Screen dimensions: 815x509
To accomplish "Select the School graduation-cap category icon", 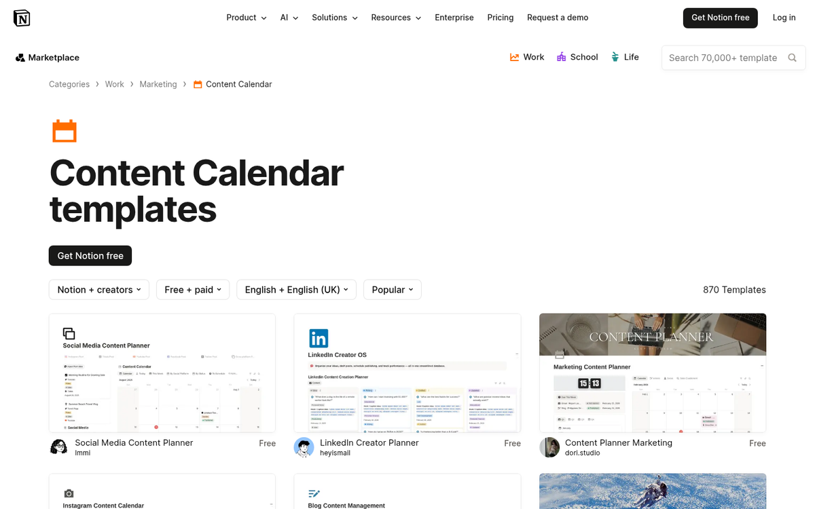I will (562, 57).
